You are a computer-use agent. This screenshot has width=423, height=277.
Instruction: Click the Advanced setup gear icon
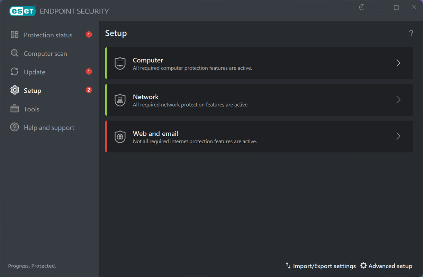coord(363,266)
